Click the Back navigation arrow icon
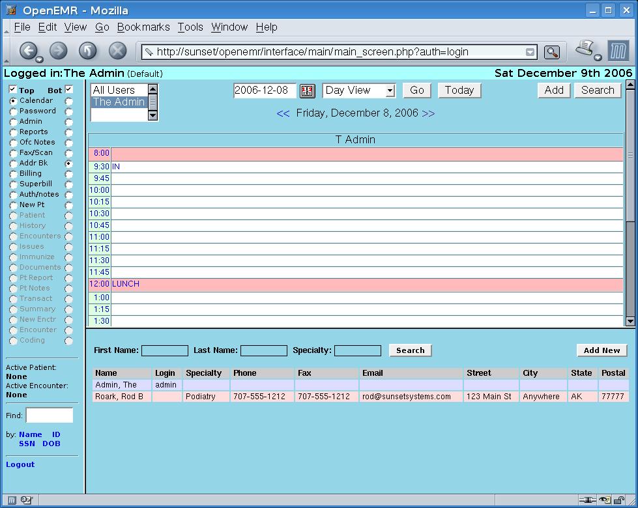 tap(30, 50)
